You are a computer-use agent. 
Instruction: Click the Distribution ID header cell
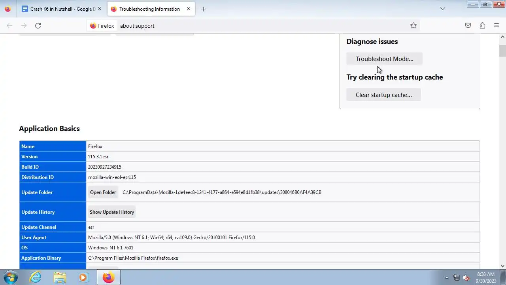(x=53, y=177)
